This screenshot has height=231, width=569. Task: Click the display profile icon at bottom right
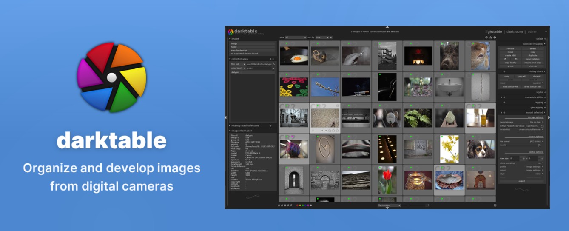click(x=495, y=205)
